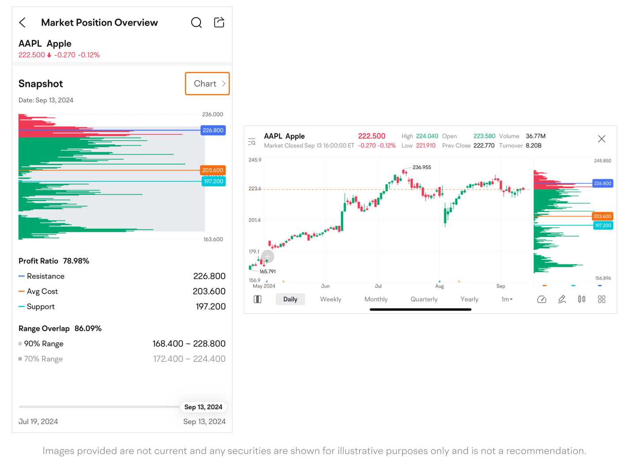Open the speedometer indicator icon

[x=542, y=299]
